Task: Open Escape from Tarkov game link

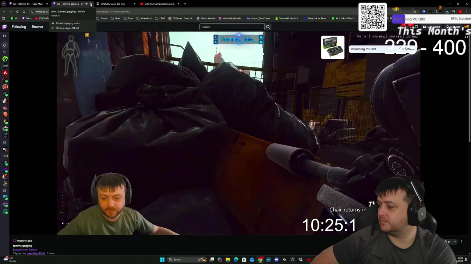Action: [x=25, y=250]
